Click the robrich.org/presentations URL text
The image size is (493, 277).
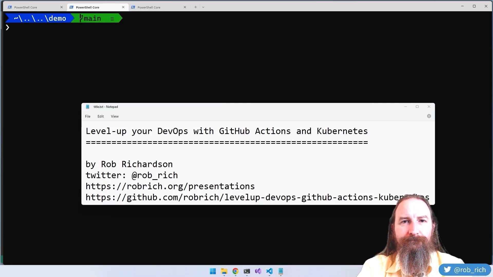[170, 186]
